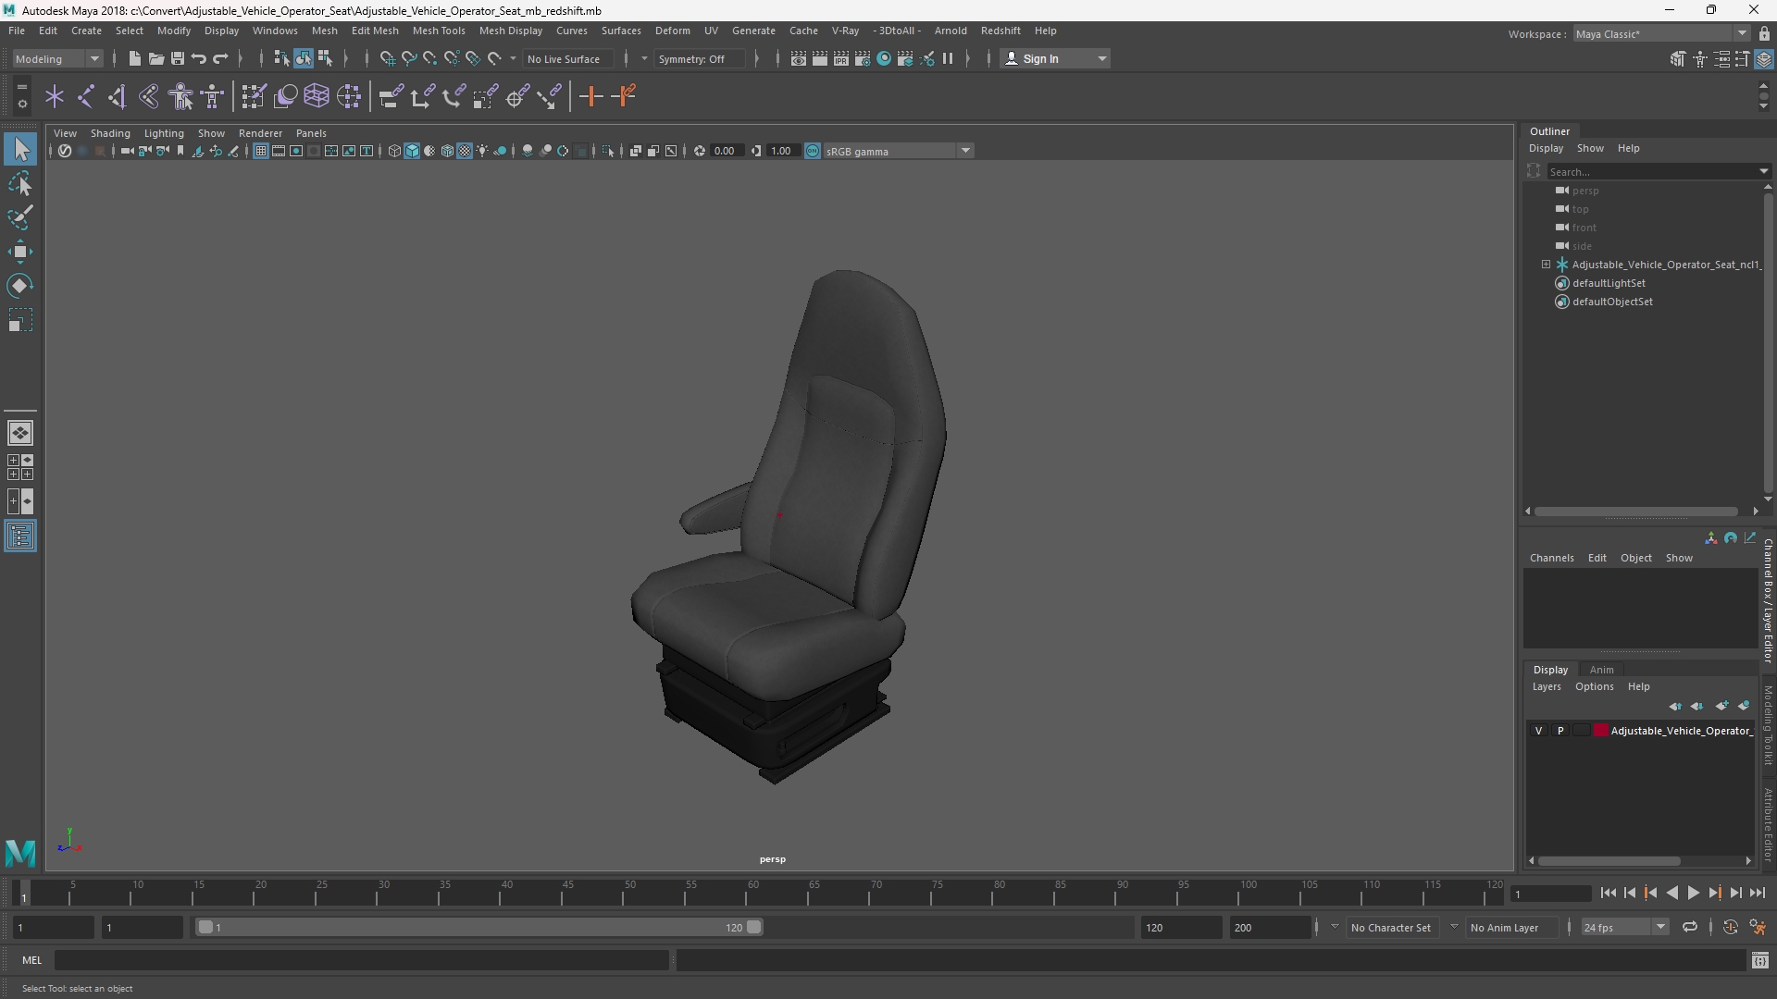Activate the Move tool in toolbox
Viewport: 1777px width, 999px height.
pyautogui.click(x=20, y=252)
